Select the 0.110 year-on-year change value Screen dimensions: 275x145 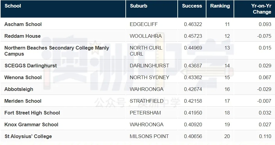tap(265, 136)
